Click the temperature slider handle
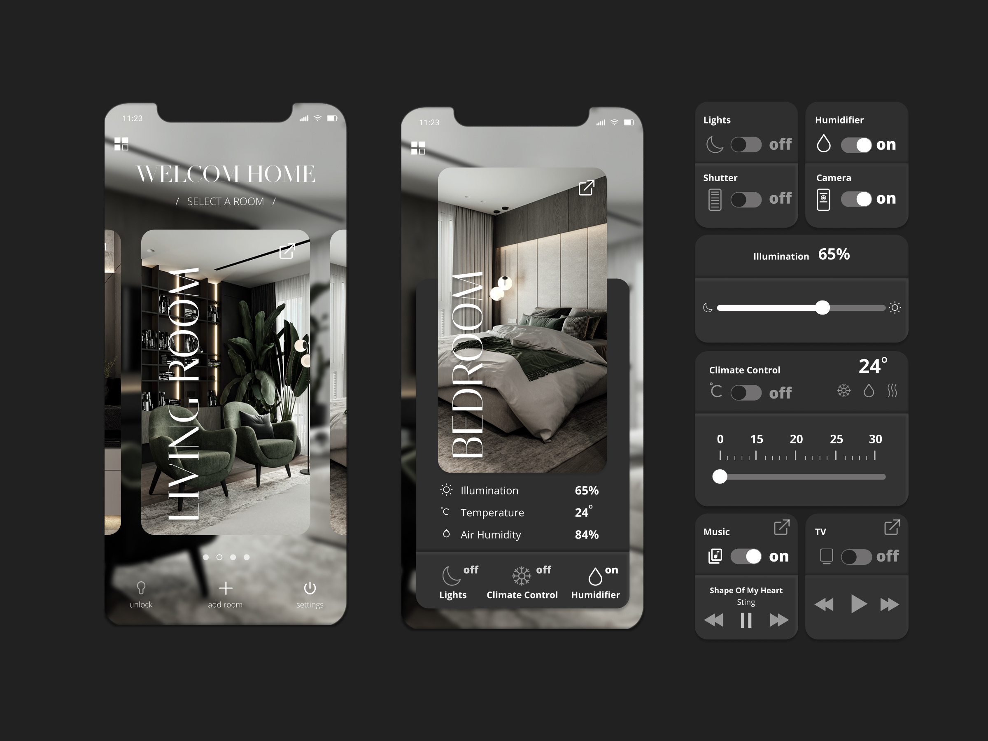988x741 pixels. 720,477
